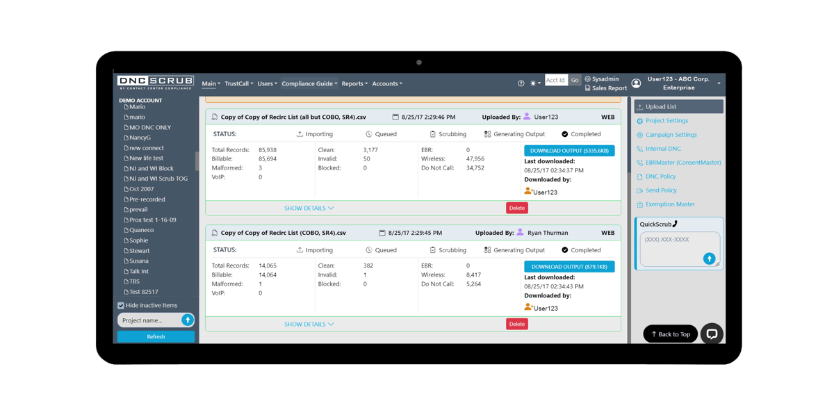
Task: Delete the COBO, SR4 list entry
Action: (516, 324)
